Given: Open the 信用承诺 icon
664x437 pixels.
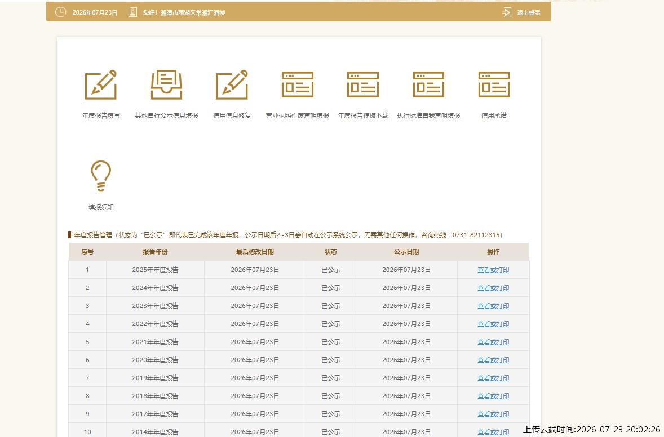Looking at the screenshot, I should click(x=494, y=84).
